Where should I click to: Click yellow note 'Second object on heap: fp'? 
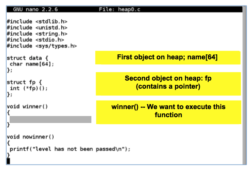coord(168,83)
